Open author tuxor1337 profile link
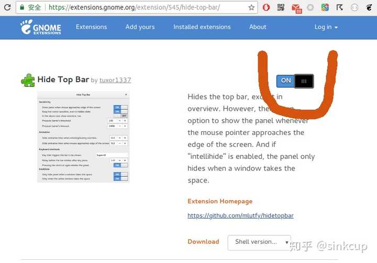The image size is (377, 263). click(x=115, y=80)
